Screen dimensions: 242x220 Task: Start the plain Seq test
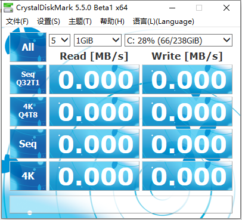tap(28, 144)
